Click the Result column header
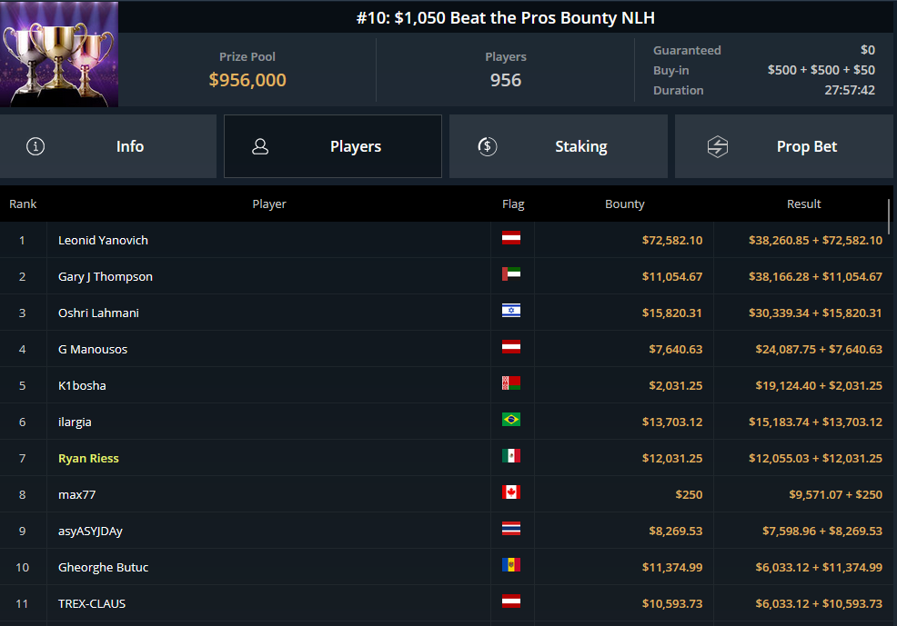The width and height of the screenshot is (897, 626). (803, 204)
